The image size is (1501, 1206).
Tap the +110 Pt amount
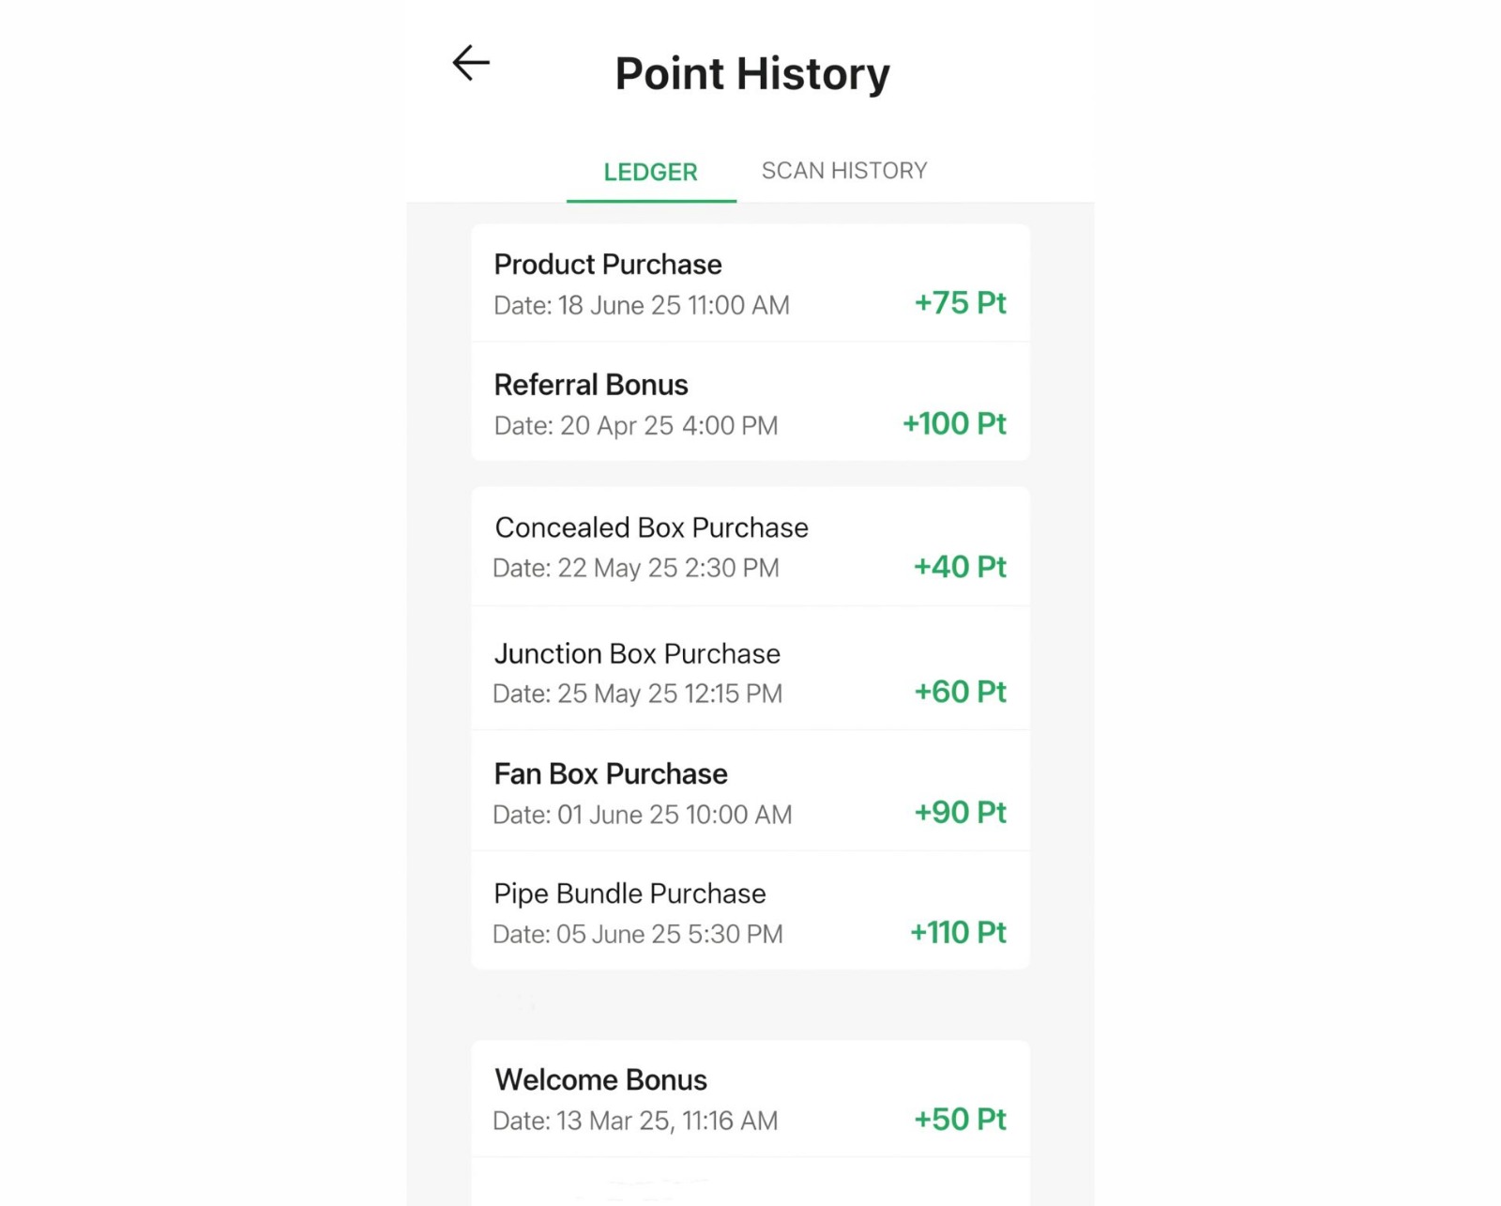pyautogui.click(x=958, y=932)
